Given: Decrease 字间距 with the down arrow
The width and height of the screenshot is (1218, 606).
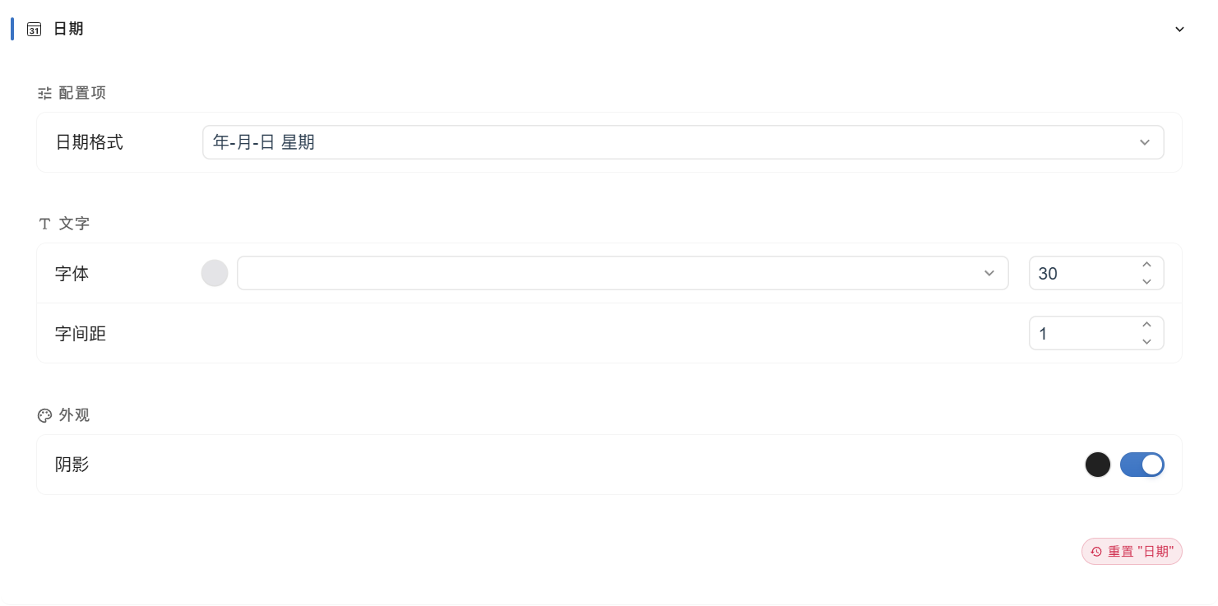Looking at the screenshot, I should pyautogui.click(x=1146, y=342).
